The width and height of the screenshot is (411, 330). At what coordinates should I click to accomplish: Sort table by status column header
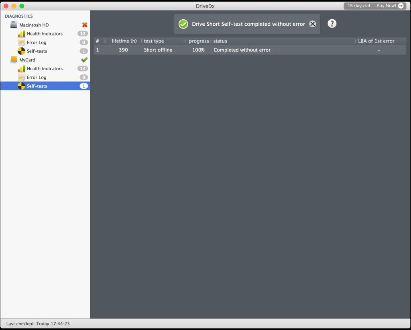(x=220, y=41)
